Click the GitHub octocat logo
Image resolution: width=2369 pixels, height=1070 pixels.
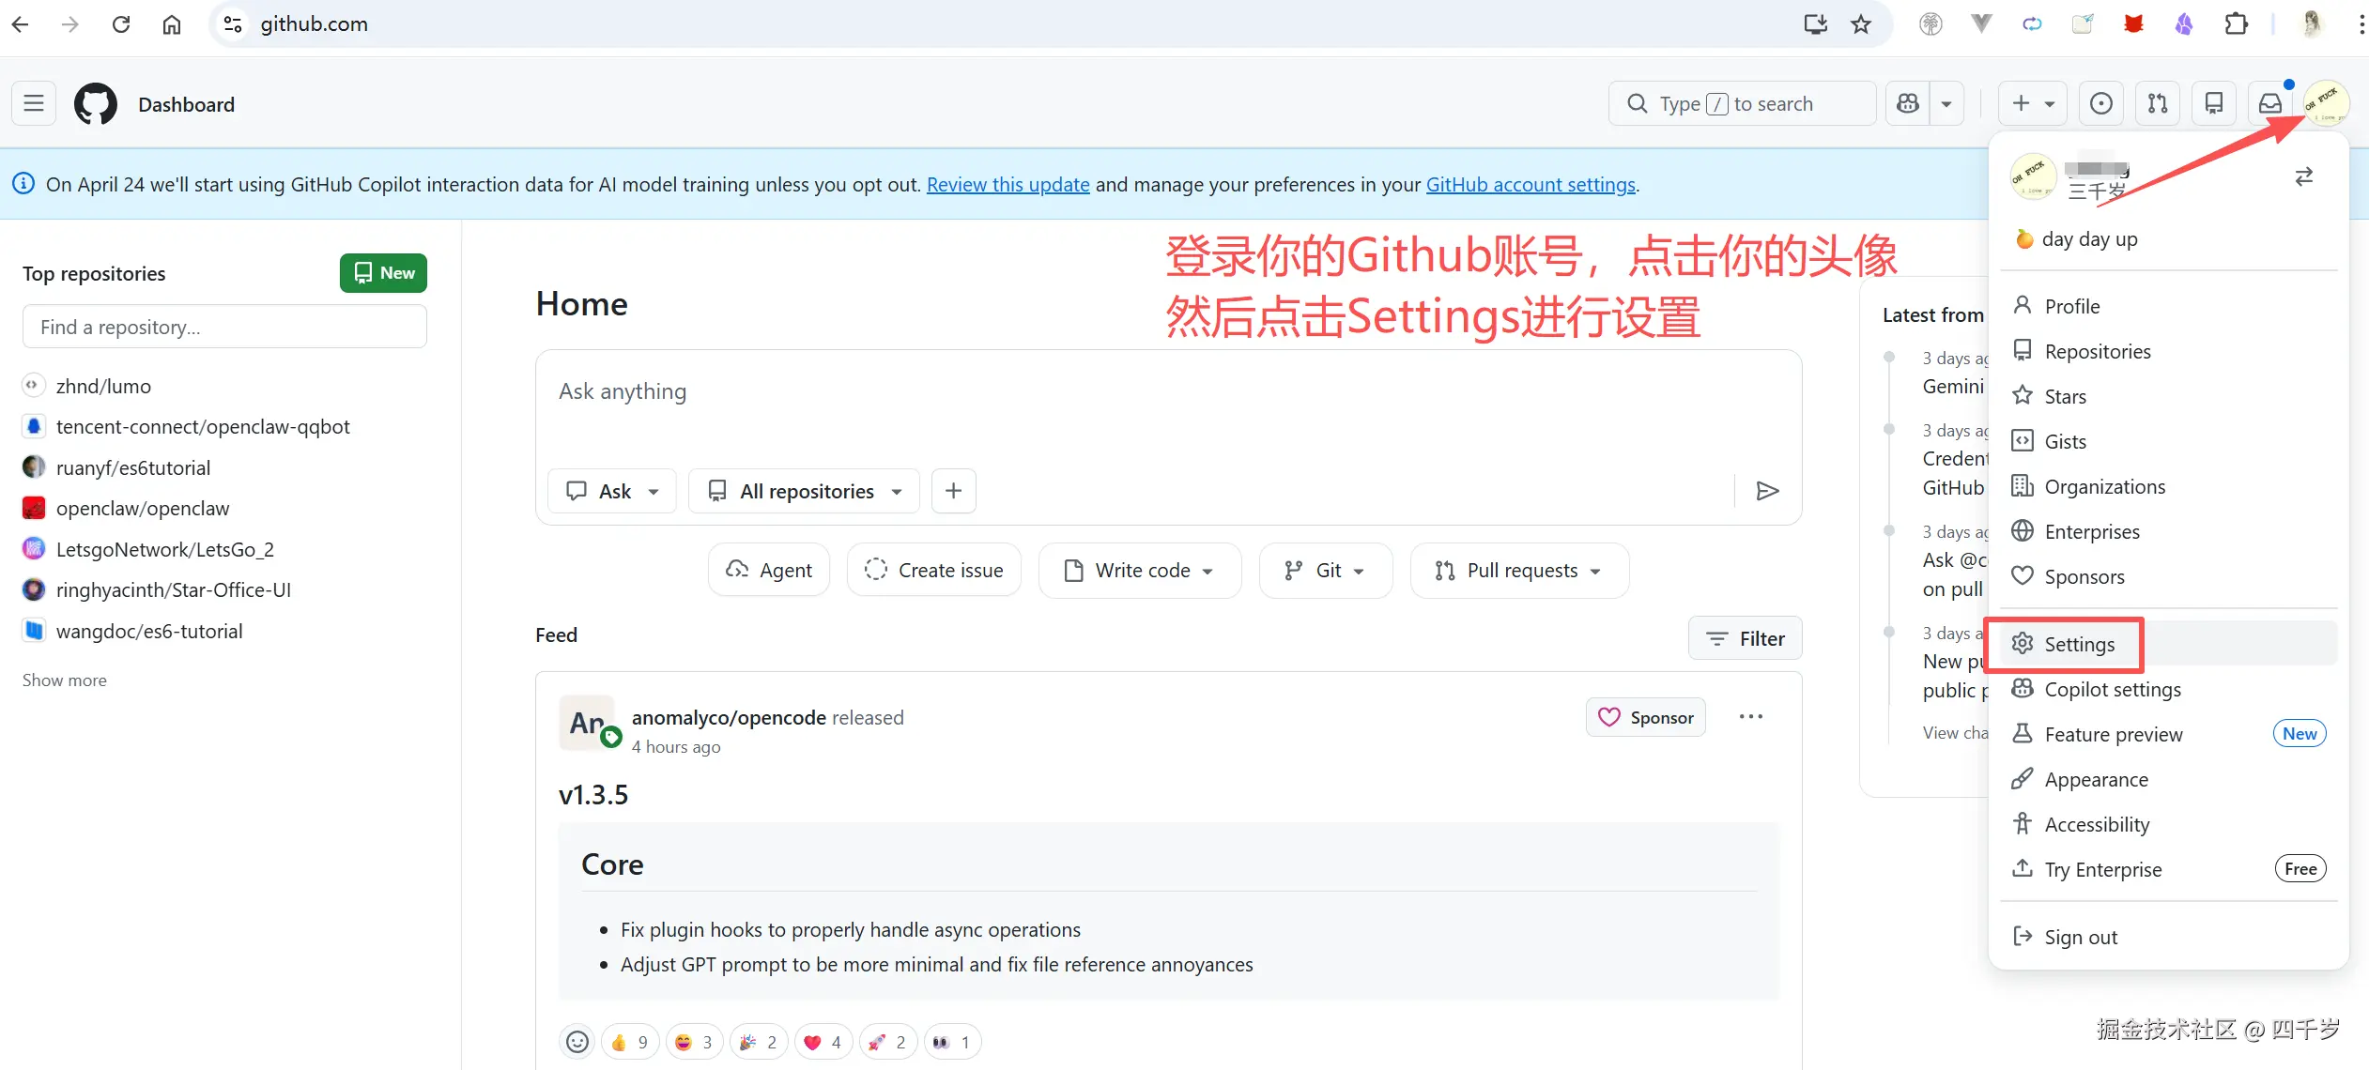pos(96,103)
